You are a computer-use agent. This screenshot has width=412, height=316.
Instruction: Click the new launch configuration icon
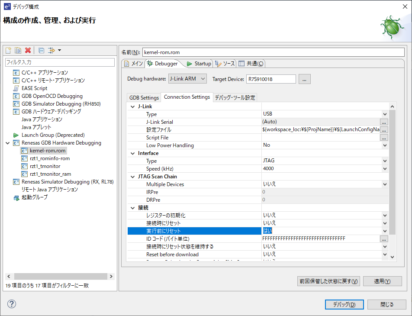pos(8,50)
